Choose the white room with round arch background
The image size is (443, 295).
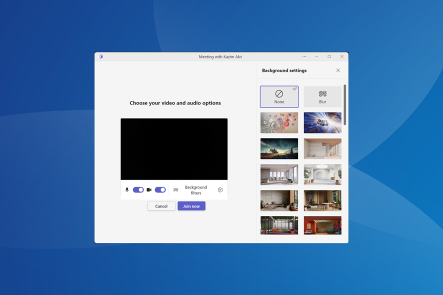322,174
